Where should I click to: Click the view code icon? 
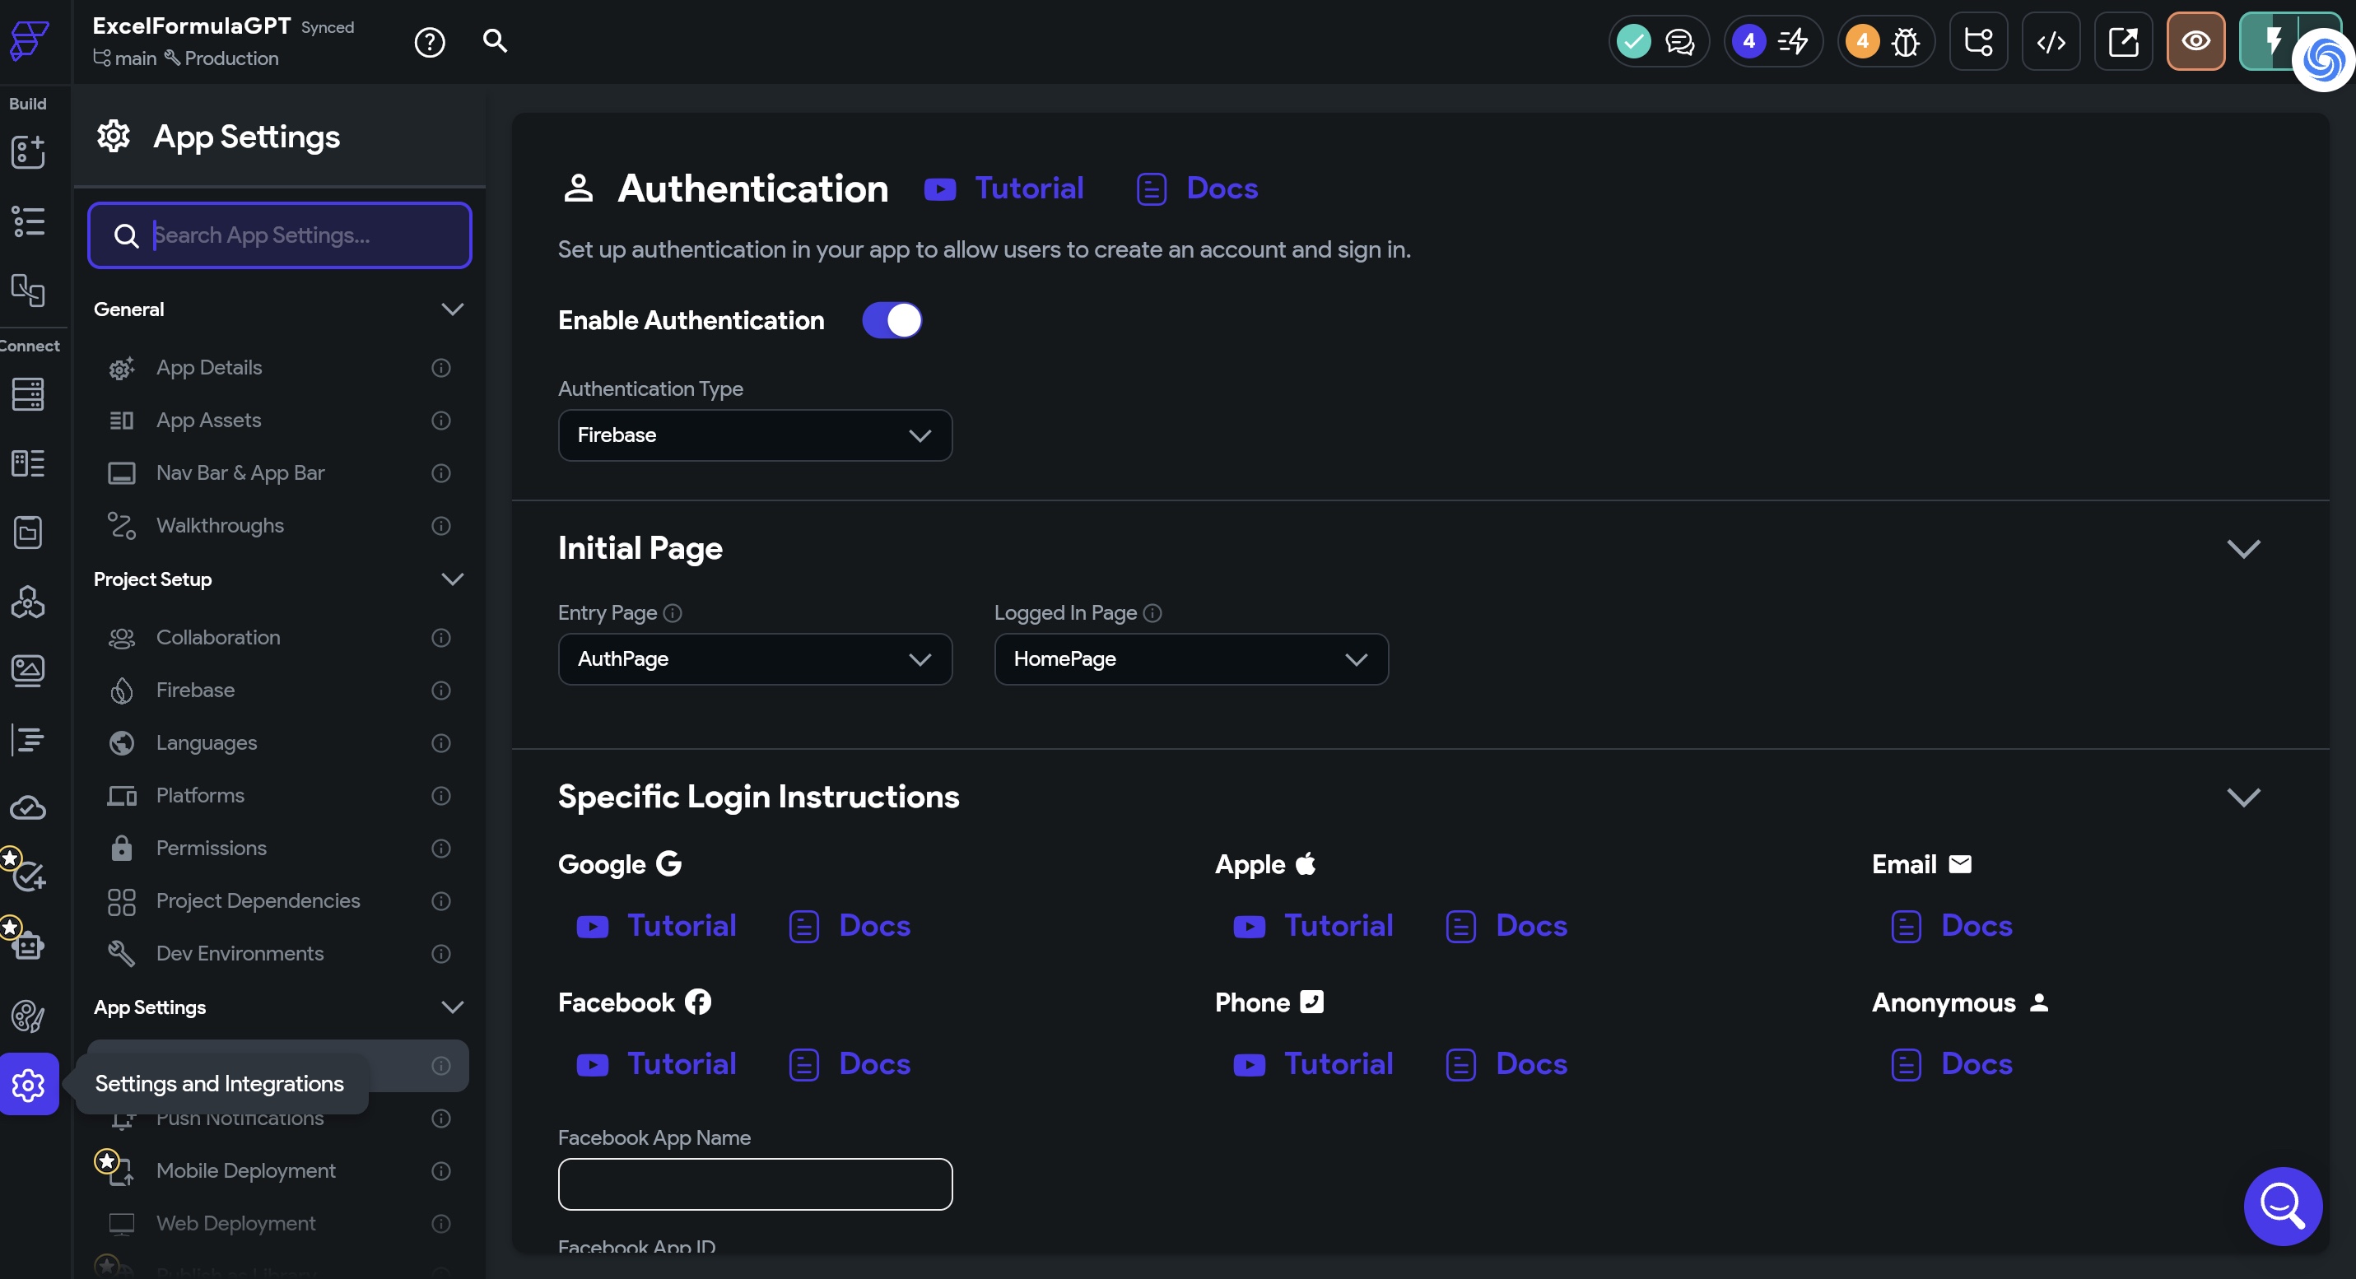pyautogui.click(x=2051, y=41)
